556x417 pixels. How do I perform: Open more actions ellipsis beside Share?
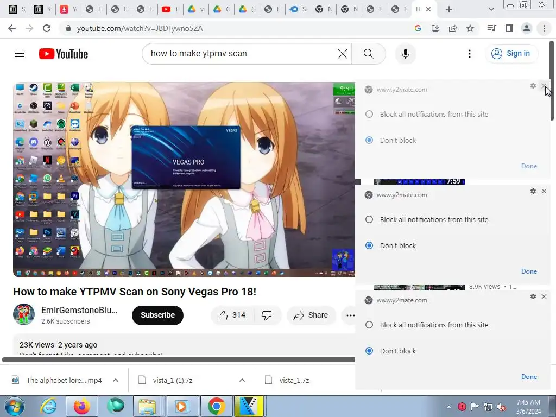click(x=350, y=315)
